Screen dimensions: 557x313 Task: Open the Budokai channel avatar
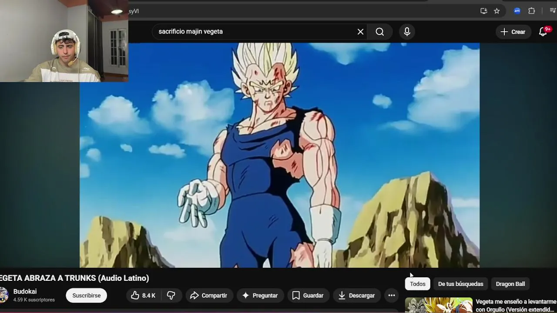coord(3,295)
